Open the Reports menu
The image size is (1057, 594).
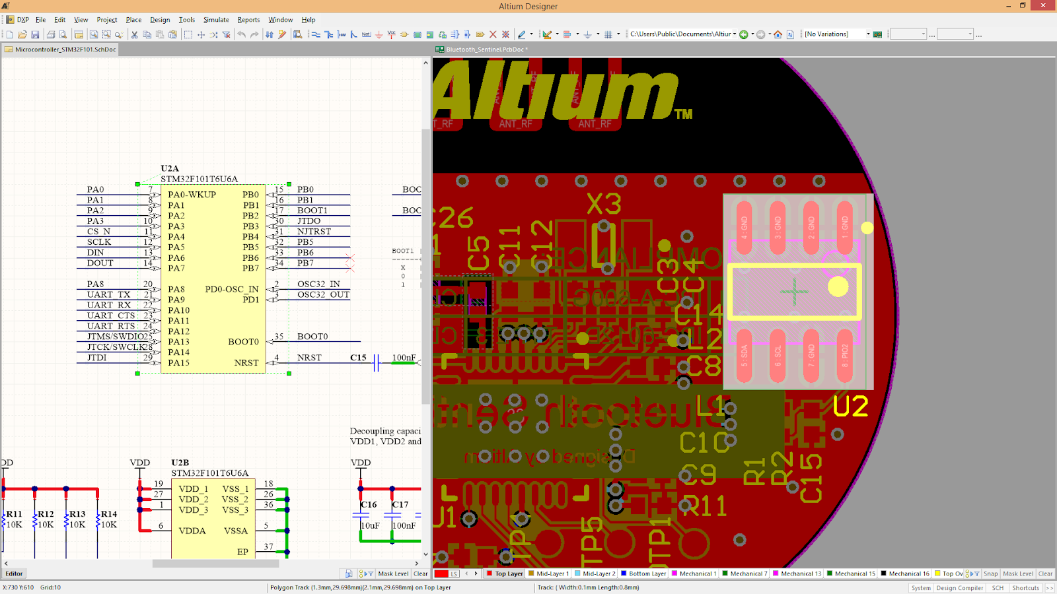tap(248, 20)
